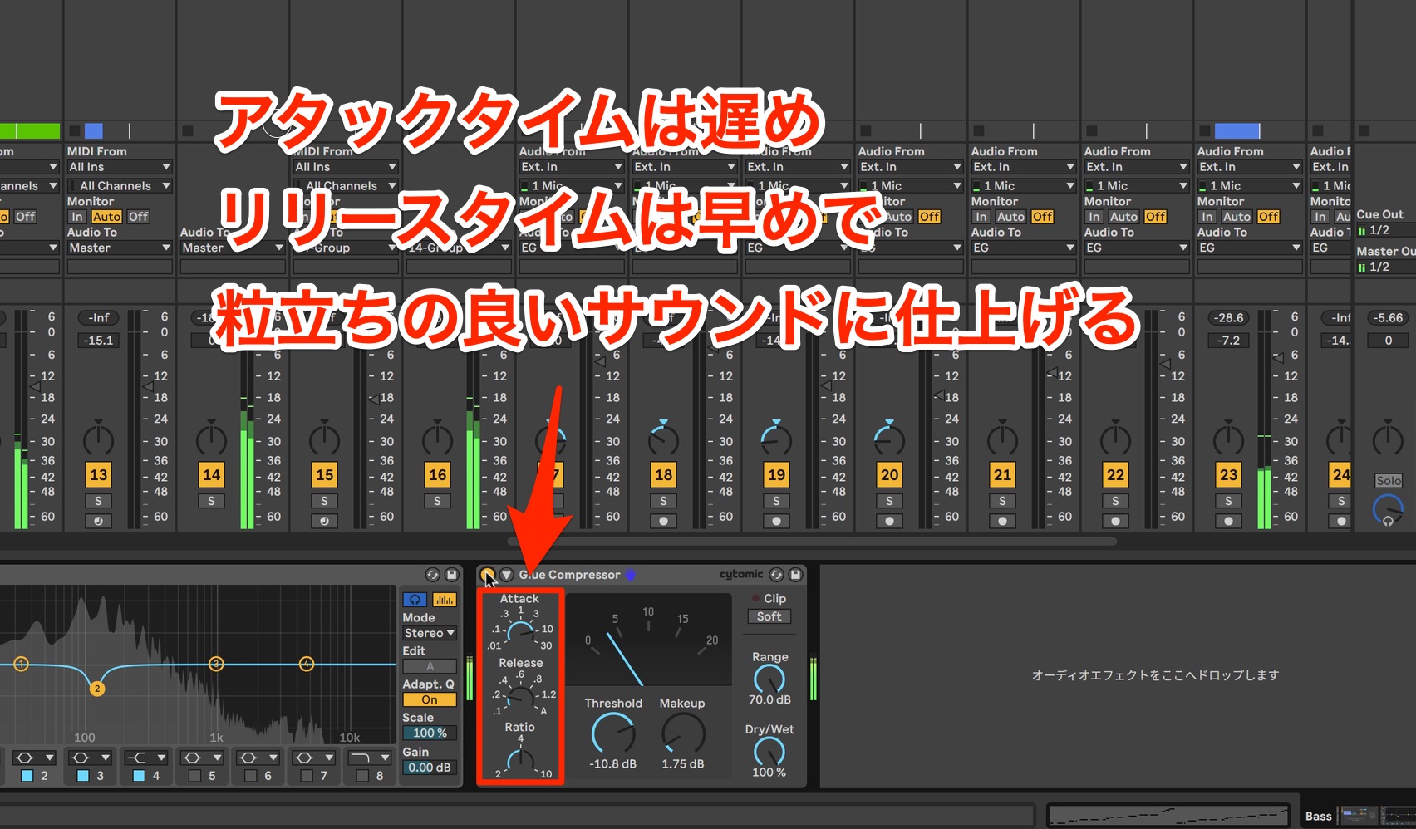Select EQ filter point 3 on curve
This screenshot has width=1416, height=829.
point(216,663)
